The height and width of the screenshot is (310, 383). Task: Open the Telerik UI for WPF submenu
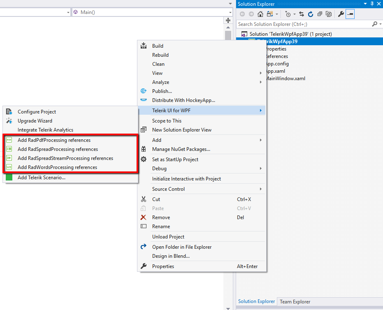click(x=202, y=111)
